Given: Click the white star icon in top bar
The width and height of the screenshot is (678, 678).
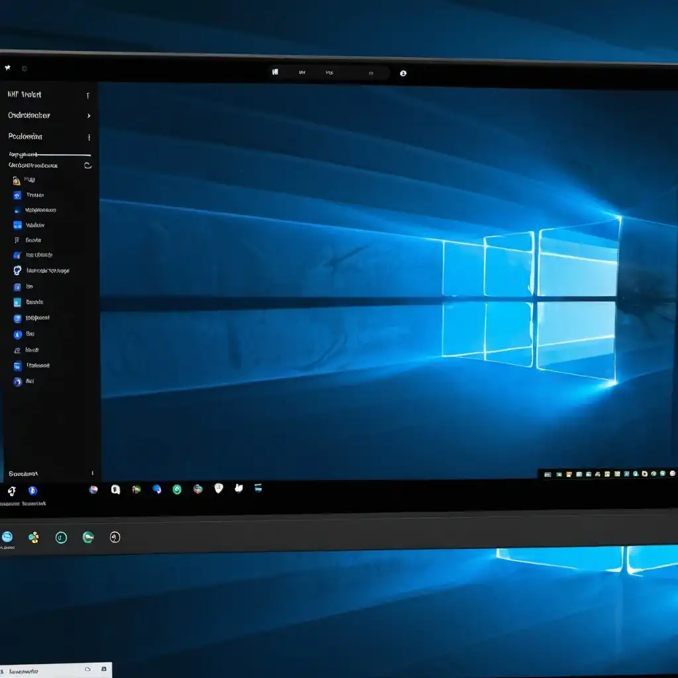Looking at the screenshot, I should click(7, 68).
